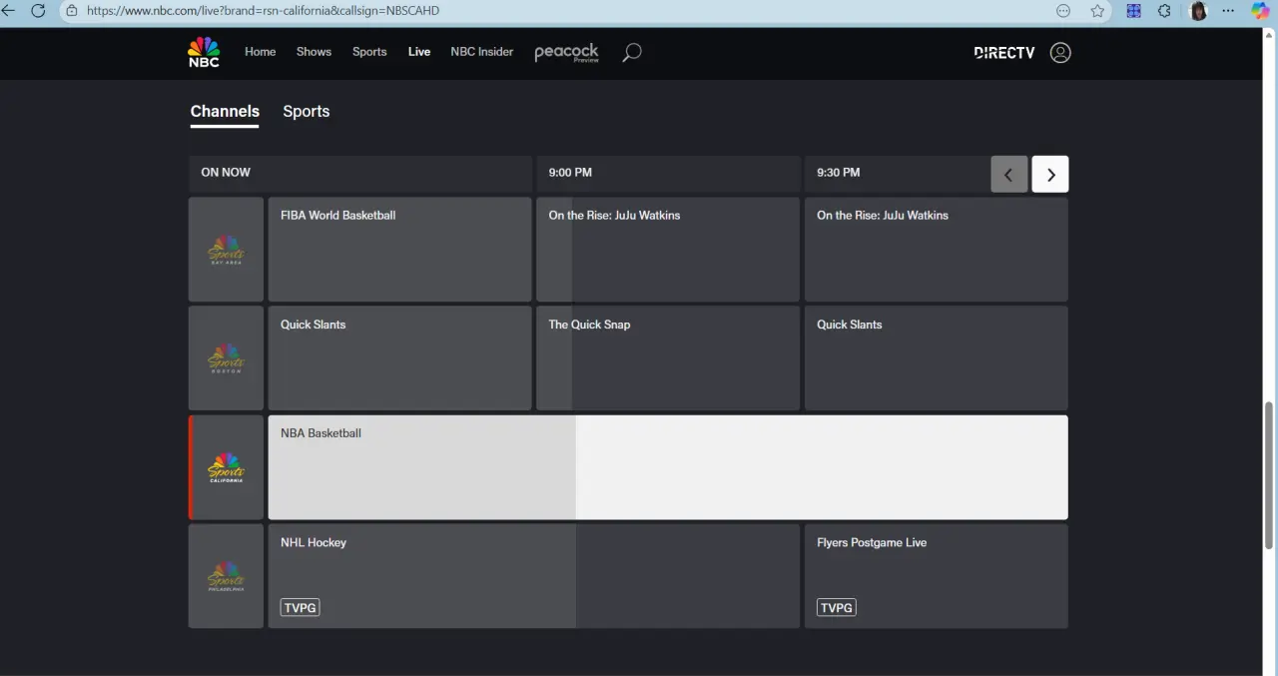This screenshot has width=1278, height=676.
Task: Select the NBC Sports Philadelphia channel logo
Action: tap(226, 576)
